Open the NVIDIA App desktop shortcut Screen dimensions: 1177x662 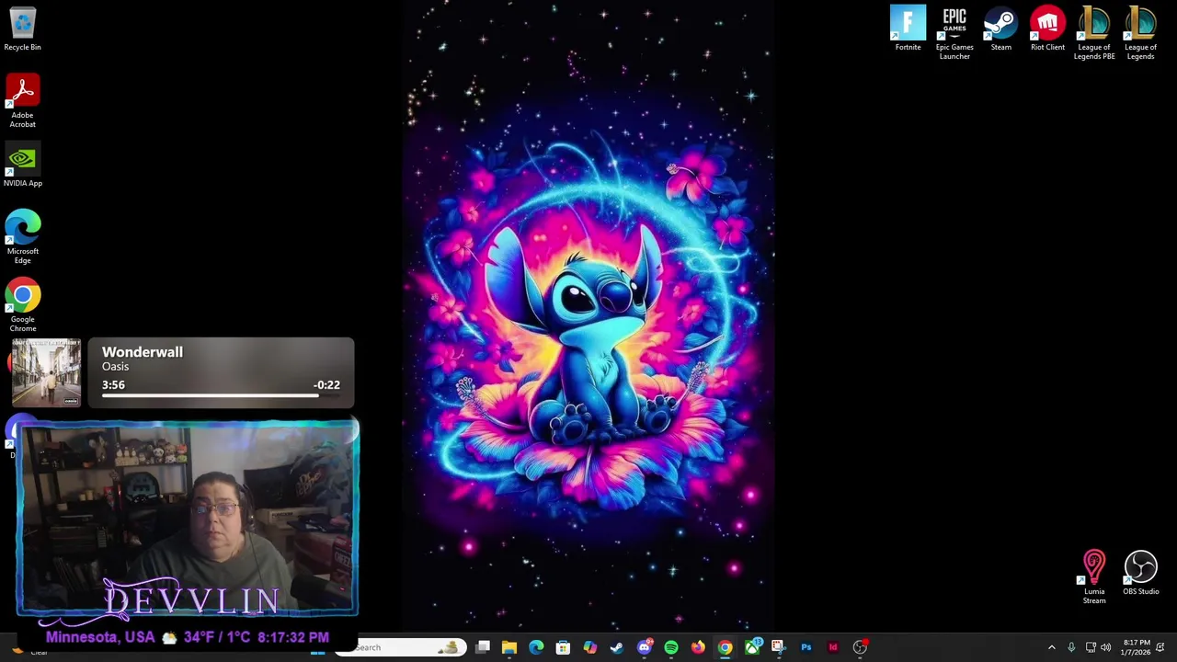click(x=22, y=165)
